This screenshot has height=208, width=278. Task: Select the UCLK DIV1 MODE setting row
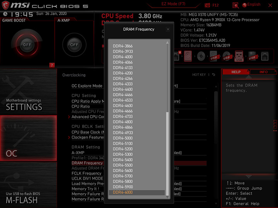coord(139,179)
